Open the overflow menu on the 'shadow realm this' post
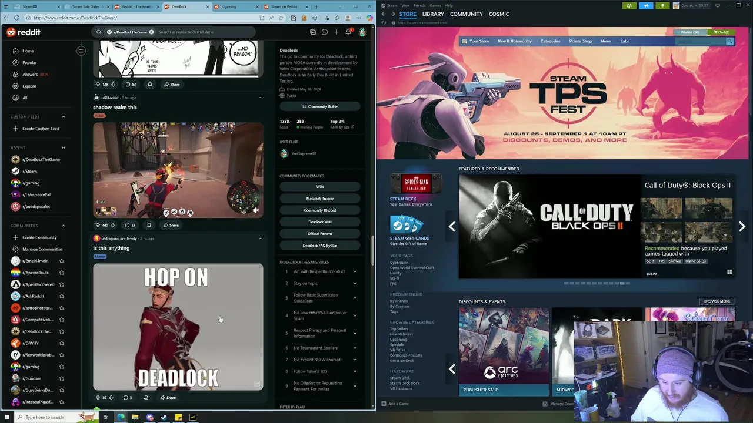Screen dimensions: 753x423 (261, 98)
